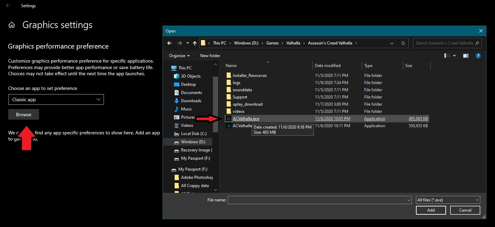Go up one folder level with the up arrow
The image size is (495, 227).
[x=195, y=43]
